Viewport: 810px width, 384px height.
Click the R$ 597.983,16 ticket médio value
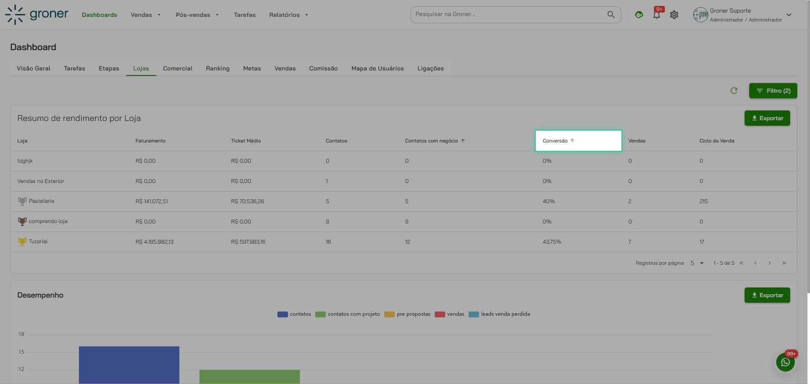tap(248, 242)
